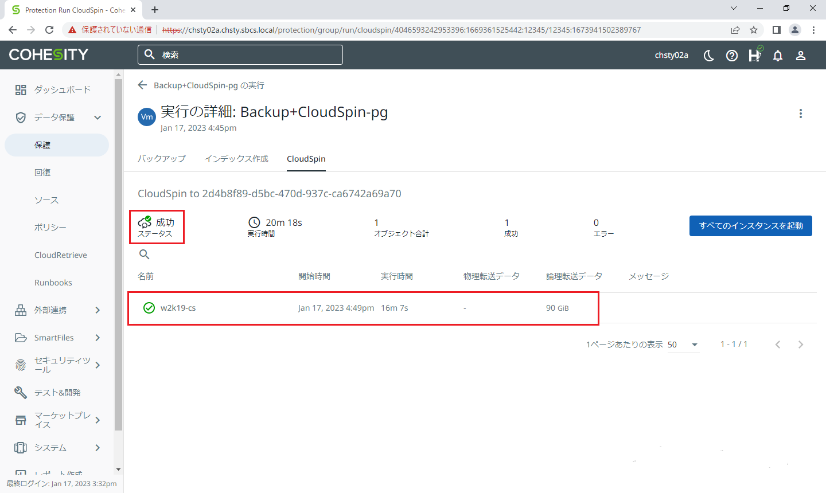826x493 pixels.
Task: Open the help question mark icon
Action: [x=732, y=55]
